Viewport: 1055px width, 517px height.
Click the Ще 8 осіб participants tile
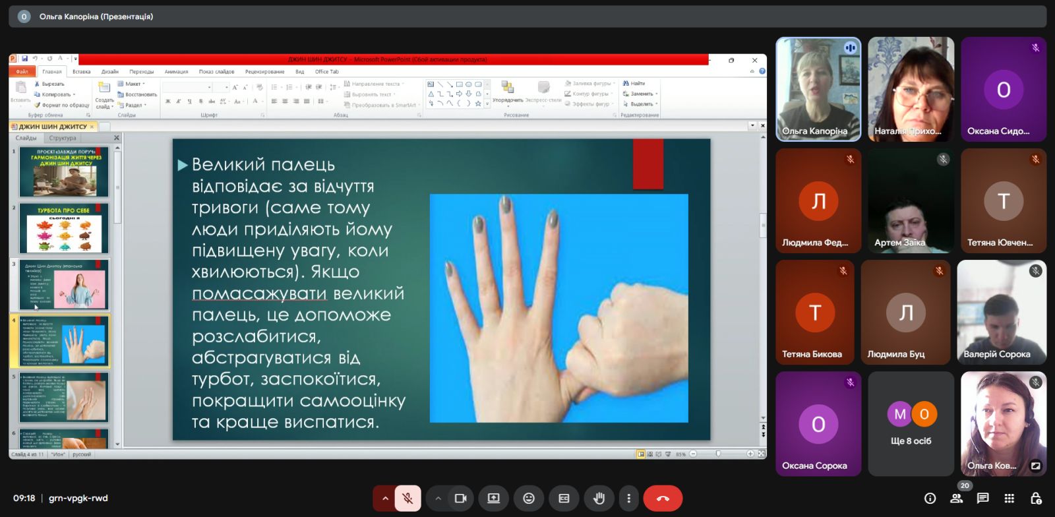tap(911, 423)
